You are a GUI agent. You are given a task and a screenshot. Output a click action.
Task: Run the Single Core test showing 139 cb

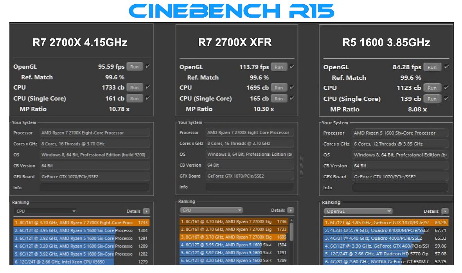coord(432,99)
